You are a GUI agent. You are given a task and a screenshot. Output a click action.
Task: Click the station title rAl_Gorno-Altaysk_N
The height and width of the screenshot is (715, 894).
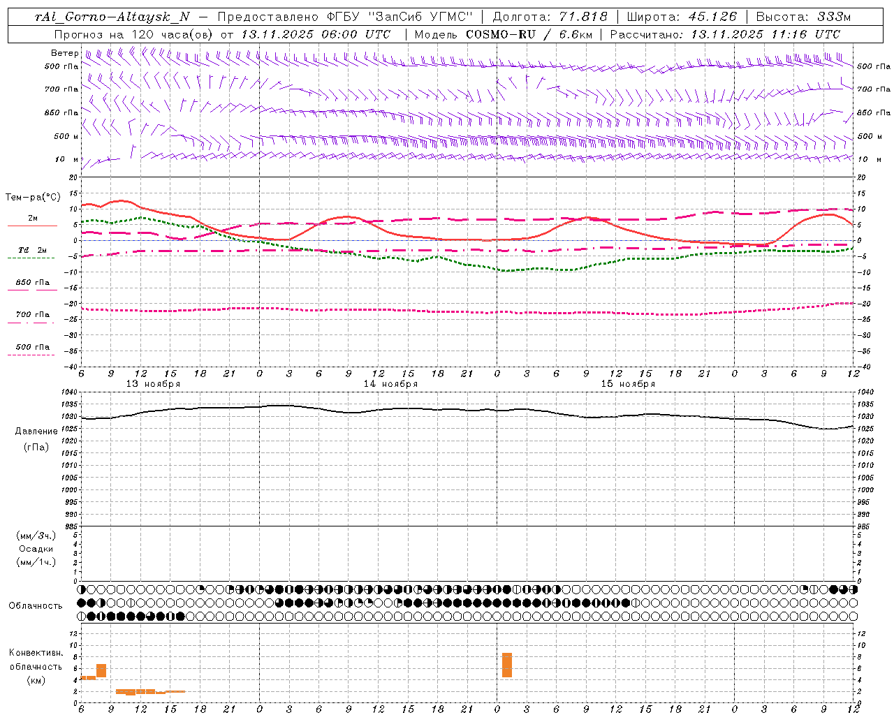click(112, 17)
